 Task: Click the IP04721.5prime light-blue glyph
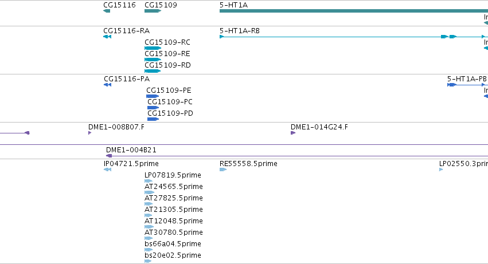click(107, 170)
